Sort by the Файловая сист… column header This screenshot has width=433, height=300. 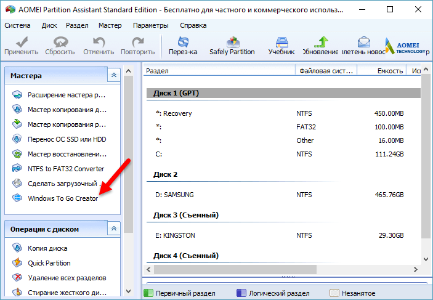[326, 71]
